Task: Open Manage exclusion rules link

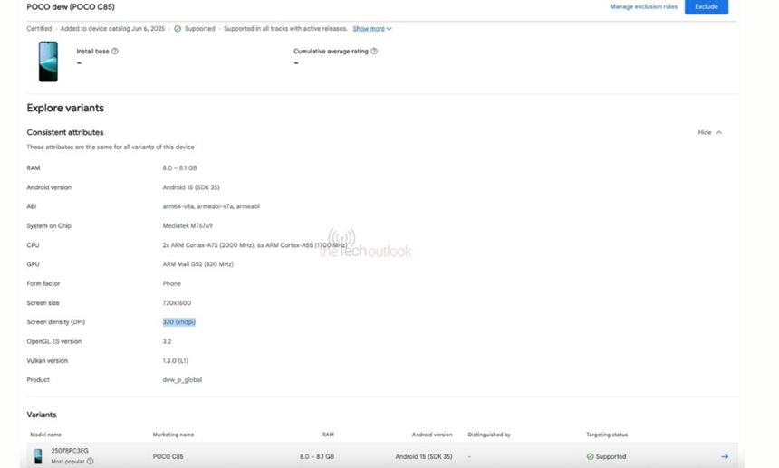Action: click(643, 6)
